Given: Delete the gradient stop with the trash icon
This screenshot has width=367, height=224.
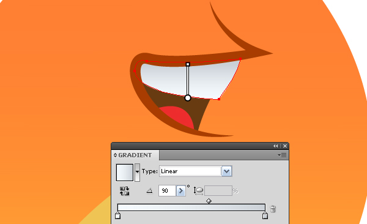Looking at the screenshot, I should [273, 209].
